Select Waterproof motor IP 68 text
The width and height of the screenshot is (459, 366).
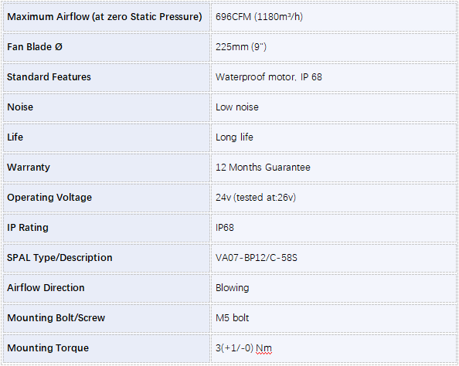point(268,77)
